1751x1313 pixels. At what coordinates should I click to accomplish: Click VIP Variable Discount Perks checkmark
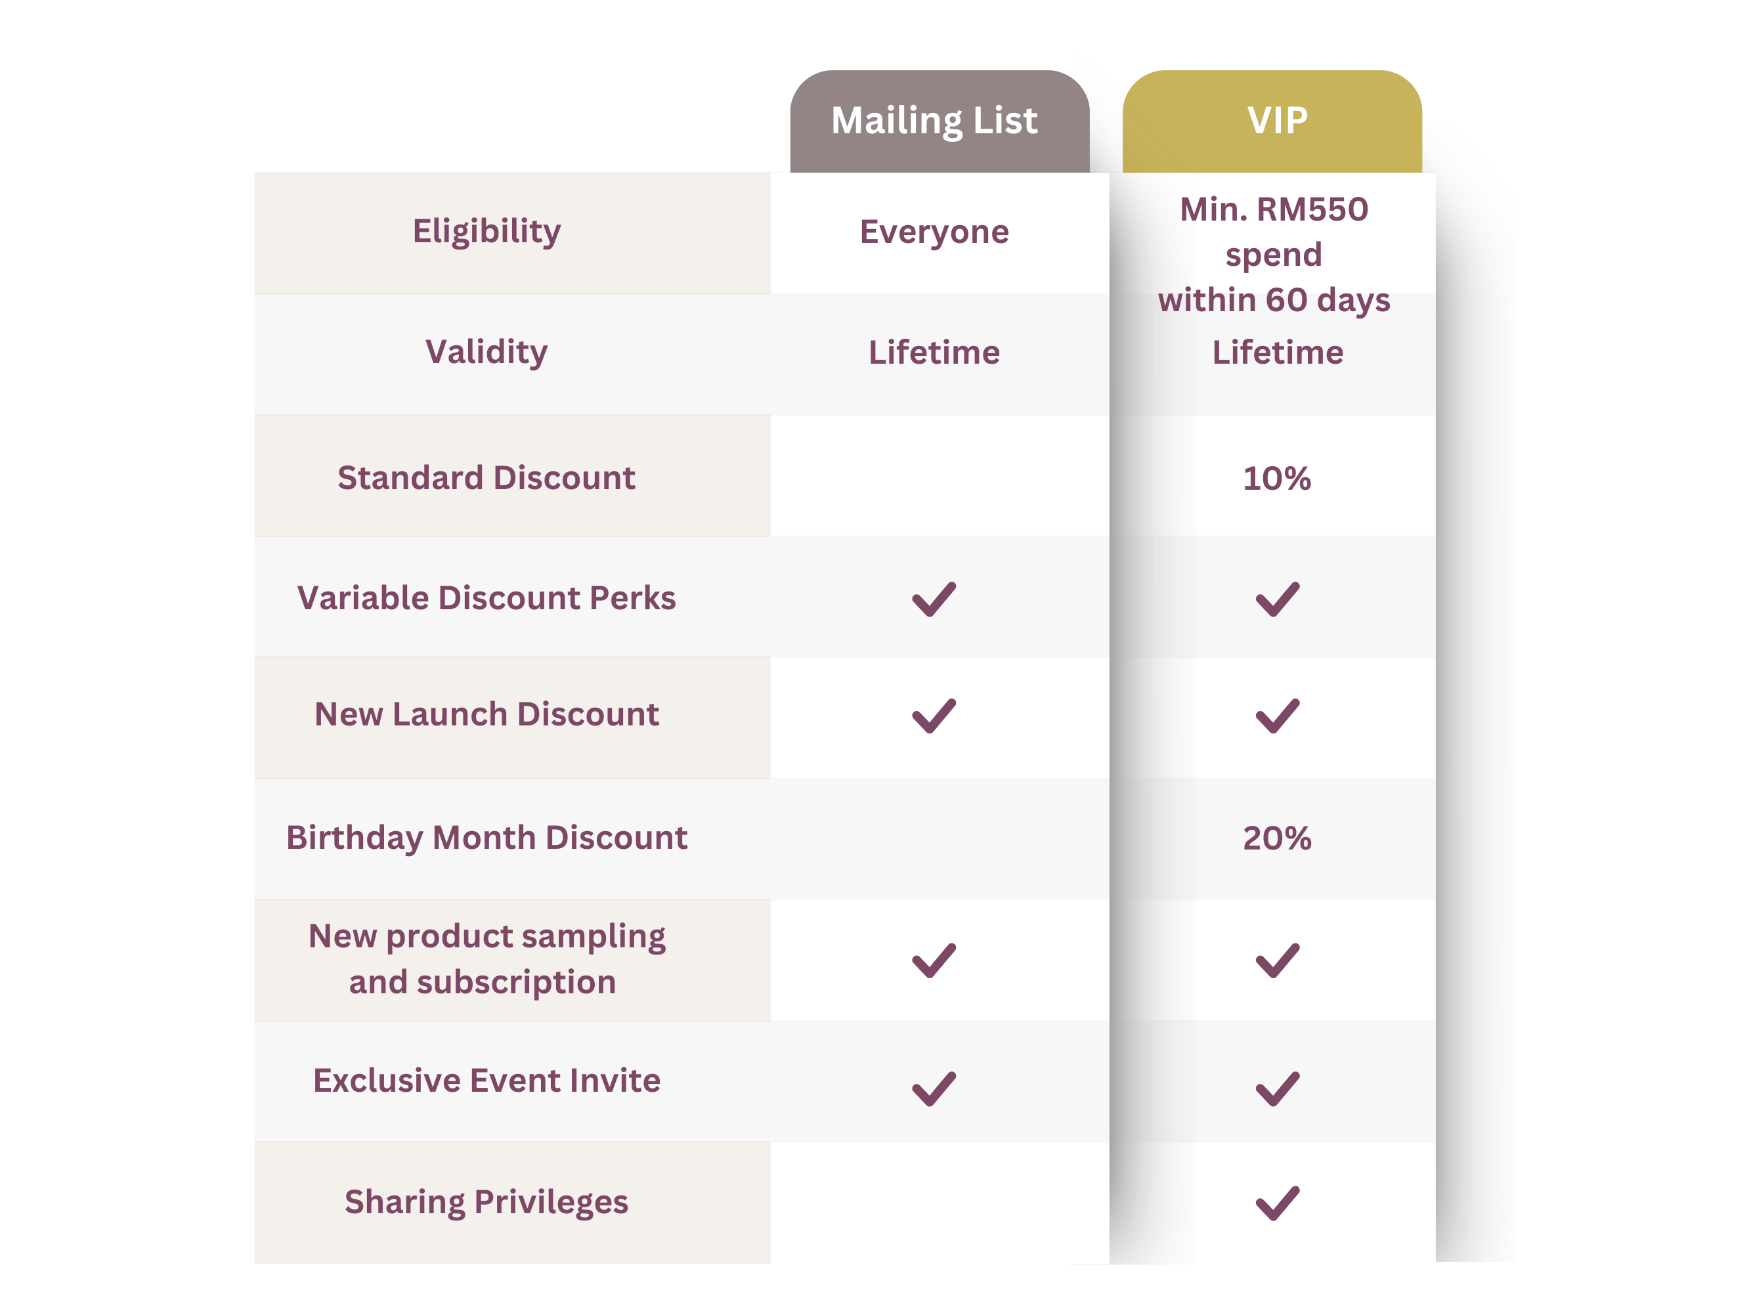click(1278, 599)
